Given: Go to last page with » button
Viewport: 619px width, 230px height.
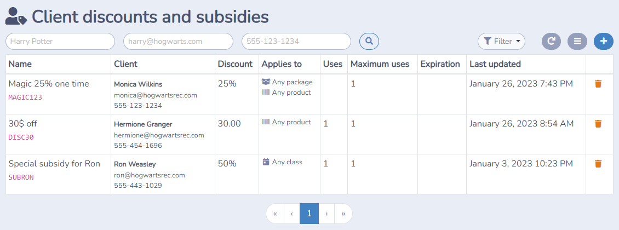Looking at the screenshot, I should tap(343, 214).
